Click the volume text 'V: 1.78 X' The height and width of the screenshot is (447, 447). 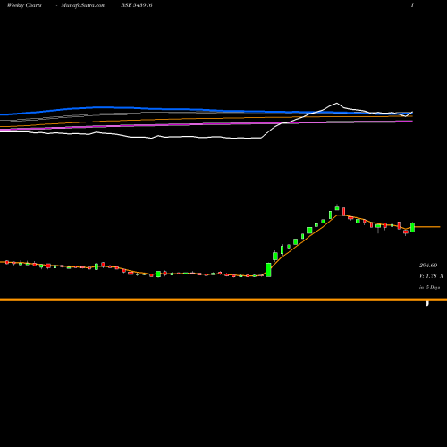click(x=431, y=276)
